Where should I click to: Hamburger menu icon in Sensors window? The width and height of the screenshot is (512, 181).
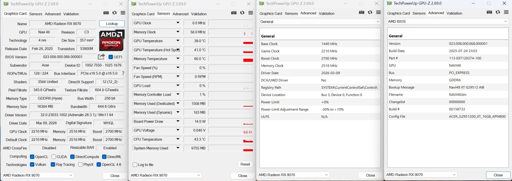coord(251,13)
